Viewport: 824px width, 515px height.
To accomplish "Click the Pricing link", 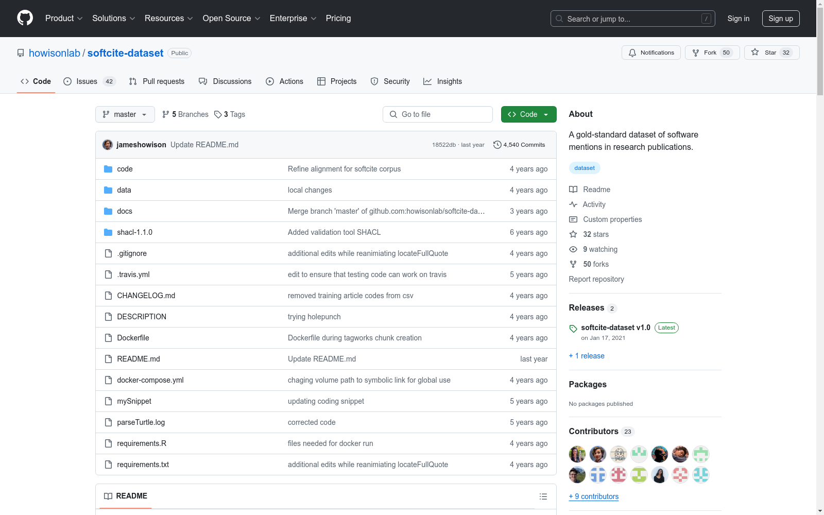I will click(338, 18).
